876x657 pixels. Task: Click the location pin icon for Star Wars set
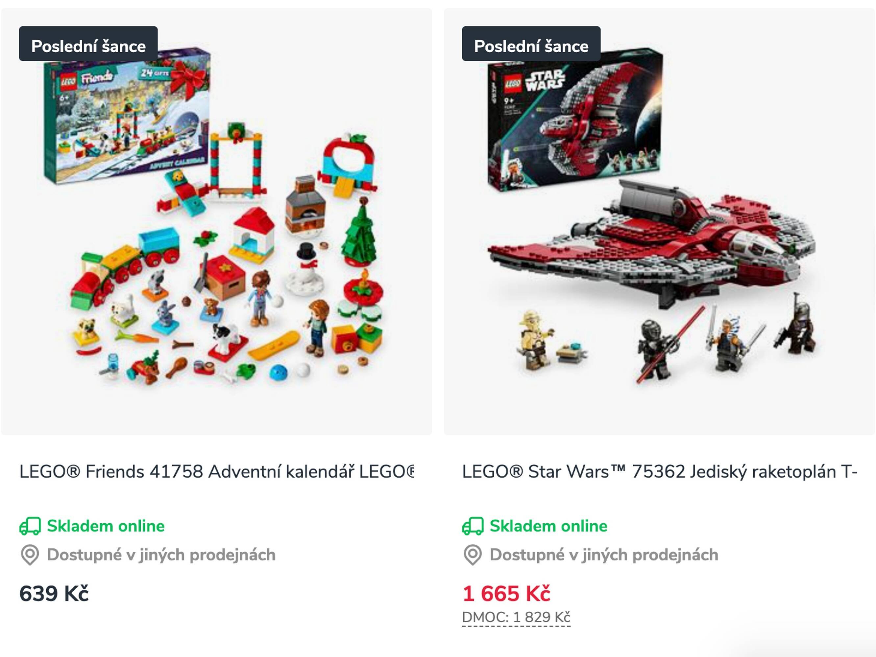(473, 555)
